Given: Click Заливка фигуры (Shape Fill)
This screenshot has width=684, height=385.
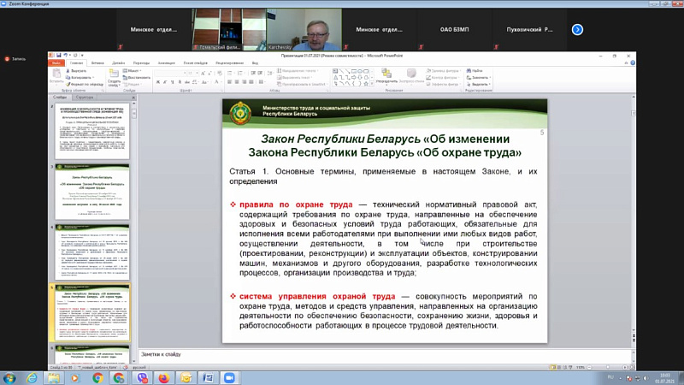Looking at the screenshot, I should tap(442, 71).
